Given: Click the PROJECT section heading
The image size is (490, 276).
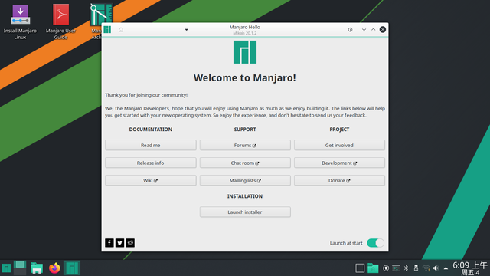Looking at the screenshot, I should click(x=339, y=130).
